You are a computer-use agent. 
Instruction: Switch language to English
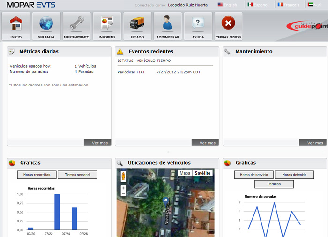tap(231, 5)
